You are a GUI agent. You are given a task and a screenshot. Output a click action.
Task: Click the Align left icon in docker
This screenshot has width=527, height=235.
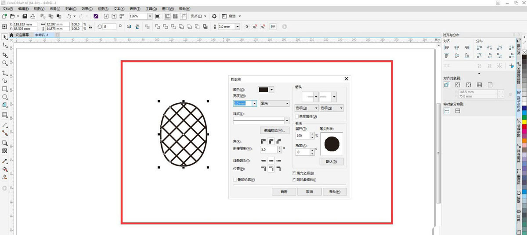point(447,47)
